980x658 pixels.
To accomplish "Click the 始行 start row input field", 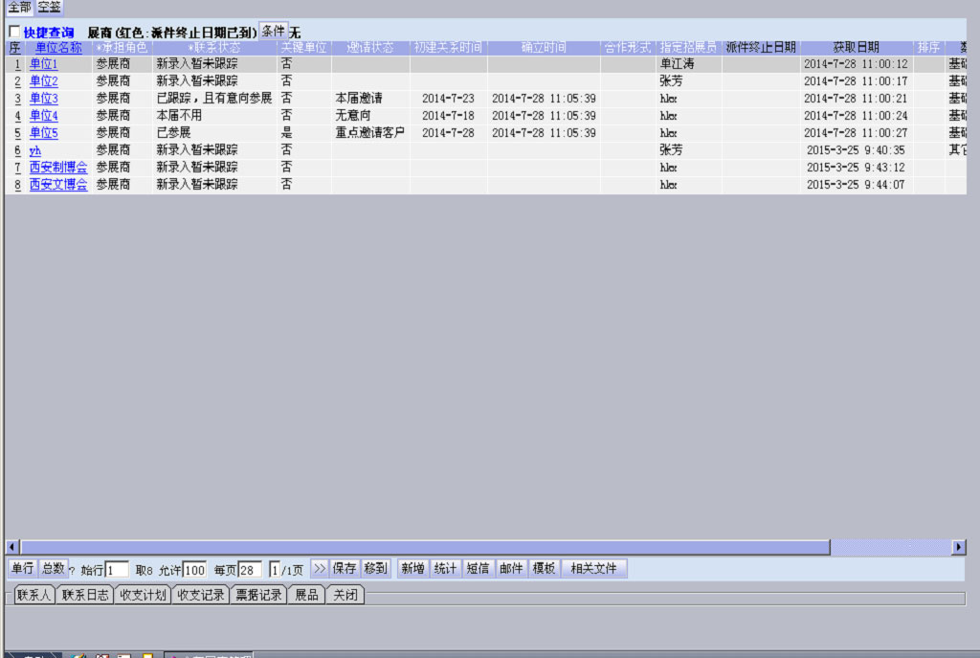I will (117, 571).
